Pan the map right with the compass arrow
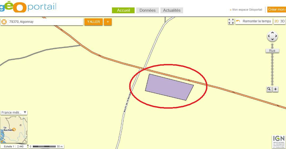The height and width of the screenshot is (149, 286). pos(276,36)
